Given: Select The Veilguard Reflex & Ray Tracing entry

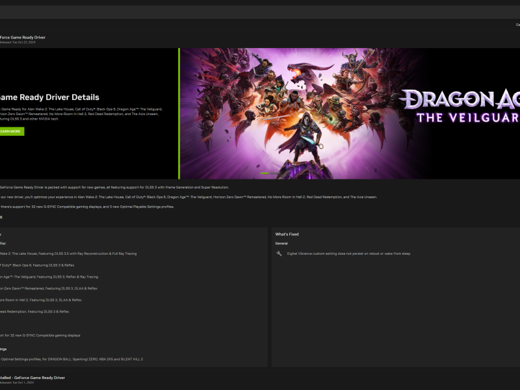Looking at the screenshot, I should tap(49, 277).
